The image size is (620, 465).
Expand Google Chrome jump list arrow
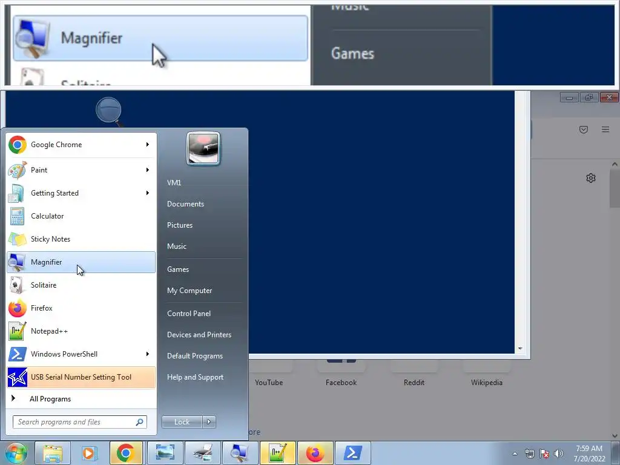pos(148,145)
